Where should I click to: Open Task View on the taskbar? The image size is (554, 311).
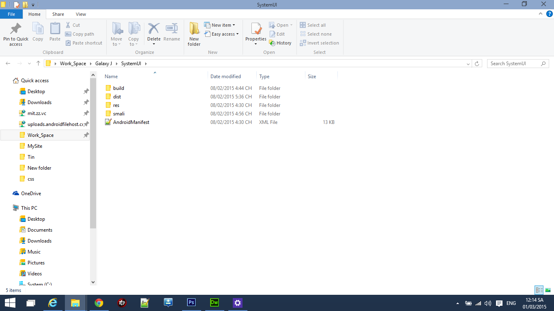31,302
